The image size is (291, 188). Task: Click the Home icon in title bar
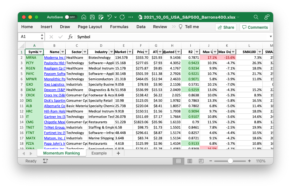[84, 17]
